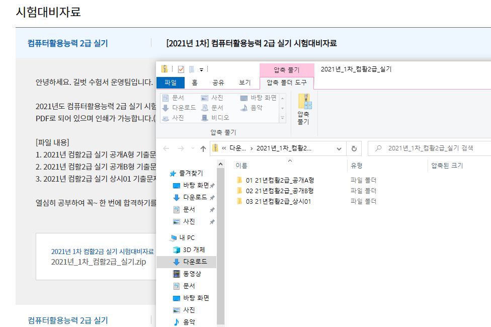The image size is (491, 327).
Task: Choose 비디오 extract destination in ribbon
Action: (215, 118)
